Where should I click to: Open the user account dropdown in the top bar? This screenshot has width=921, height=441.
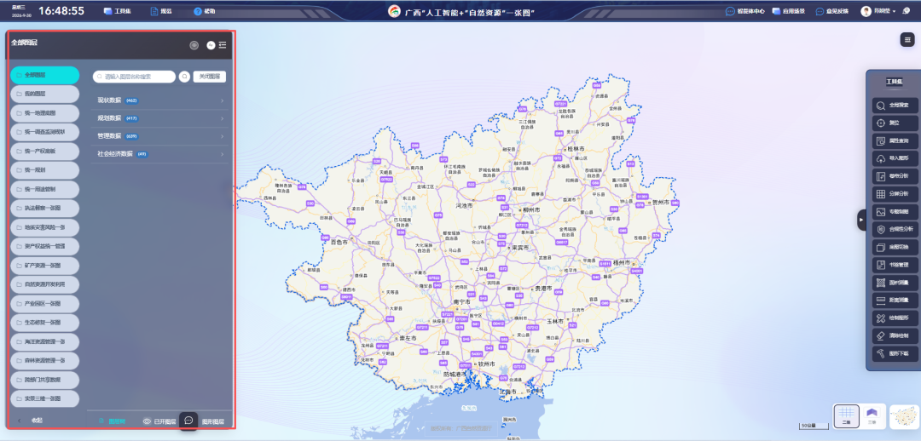(x=880, y=11)
